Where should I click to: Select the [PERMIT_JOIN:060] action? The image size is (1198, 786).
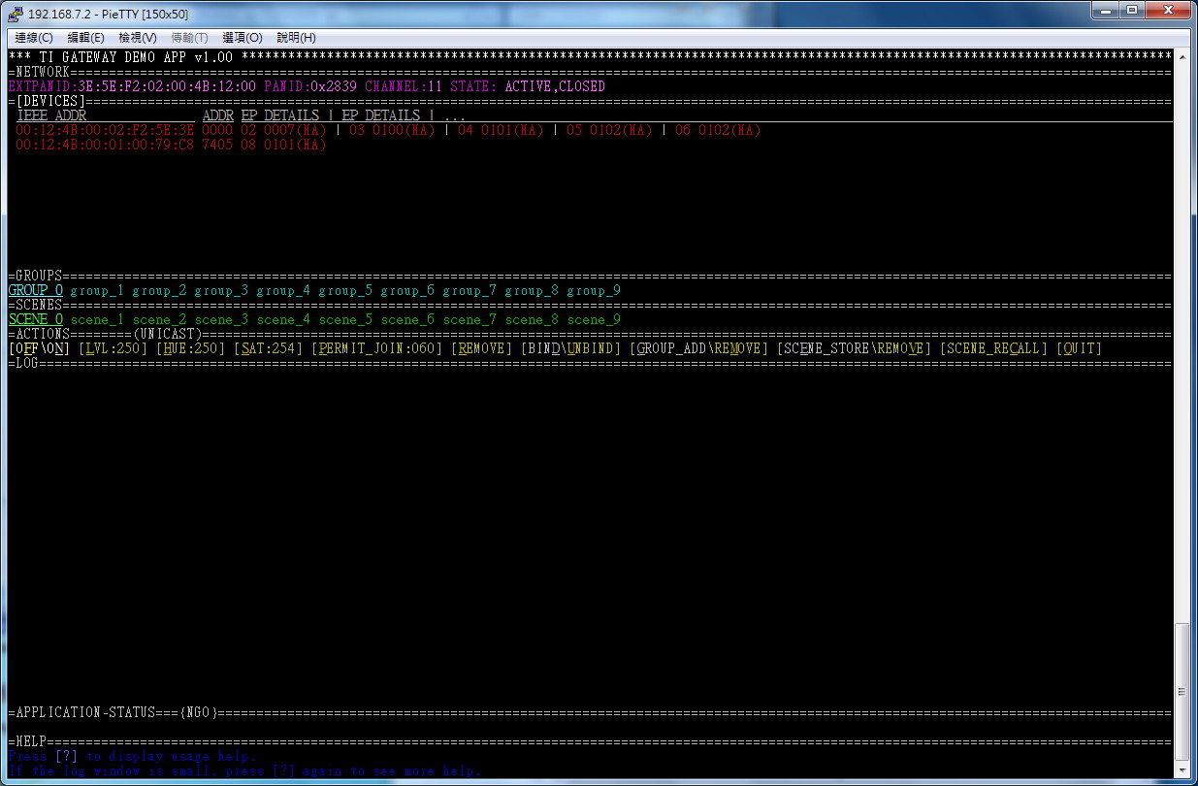[x=377, y=348]
